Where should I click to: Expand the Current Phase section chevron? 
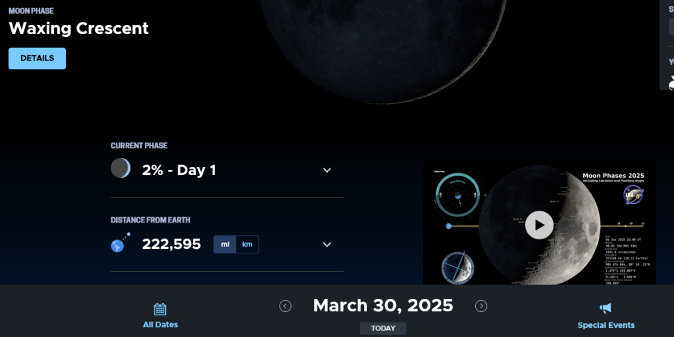(327, 170)
